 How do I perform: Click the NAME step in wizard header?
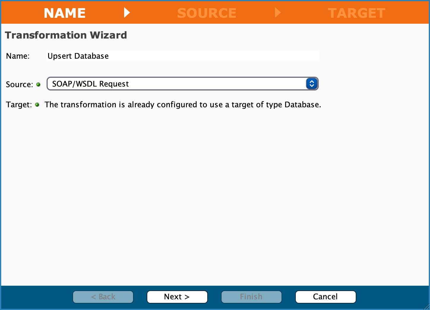[65, 13]
